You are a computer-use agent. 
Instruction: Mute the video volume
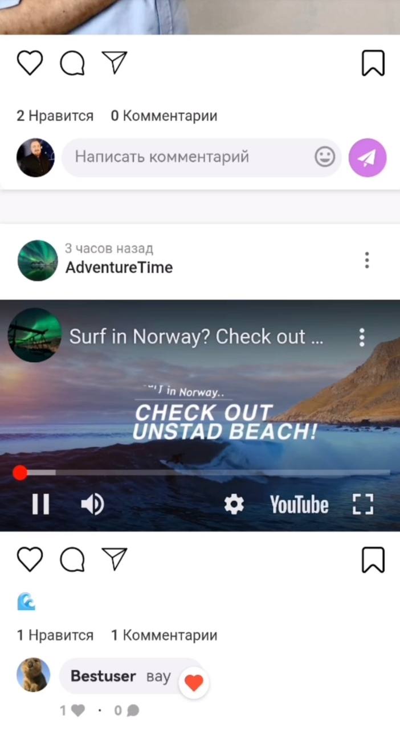pos(92,504)
